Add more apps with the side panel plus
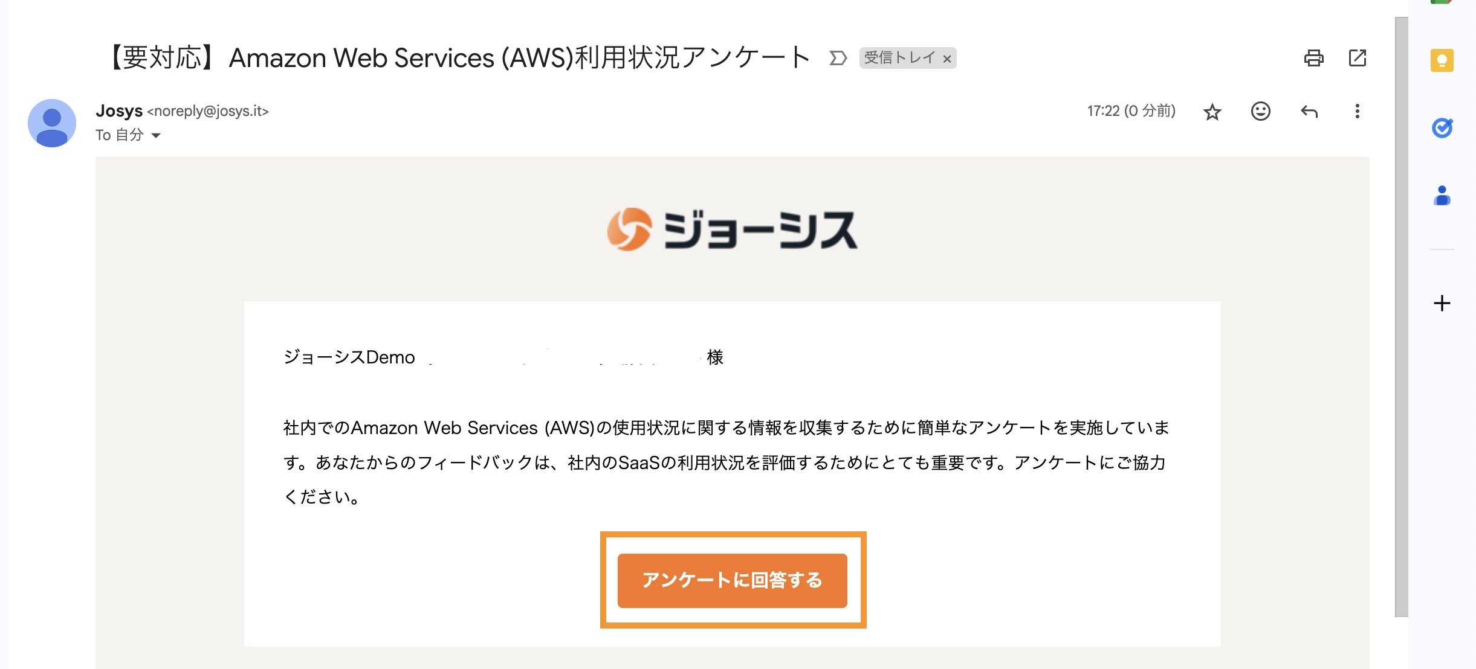Viewport: 1476px width, 669px height. tap(1442, 303)
